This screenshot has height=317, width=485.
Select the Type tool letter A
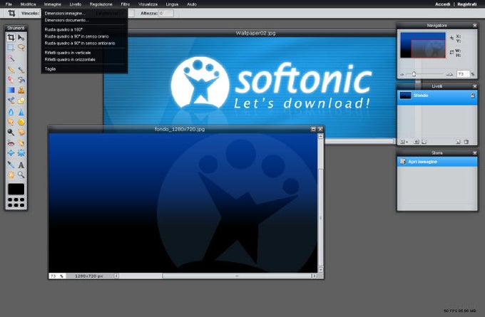(21, 165)
